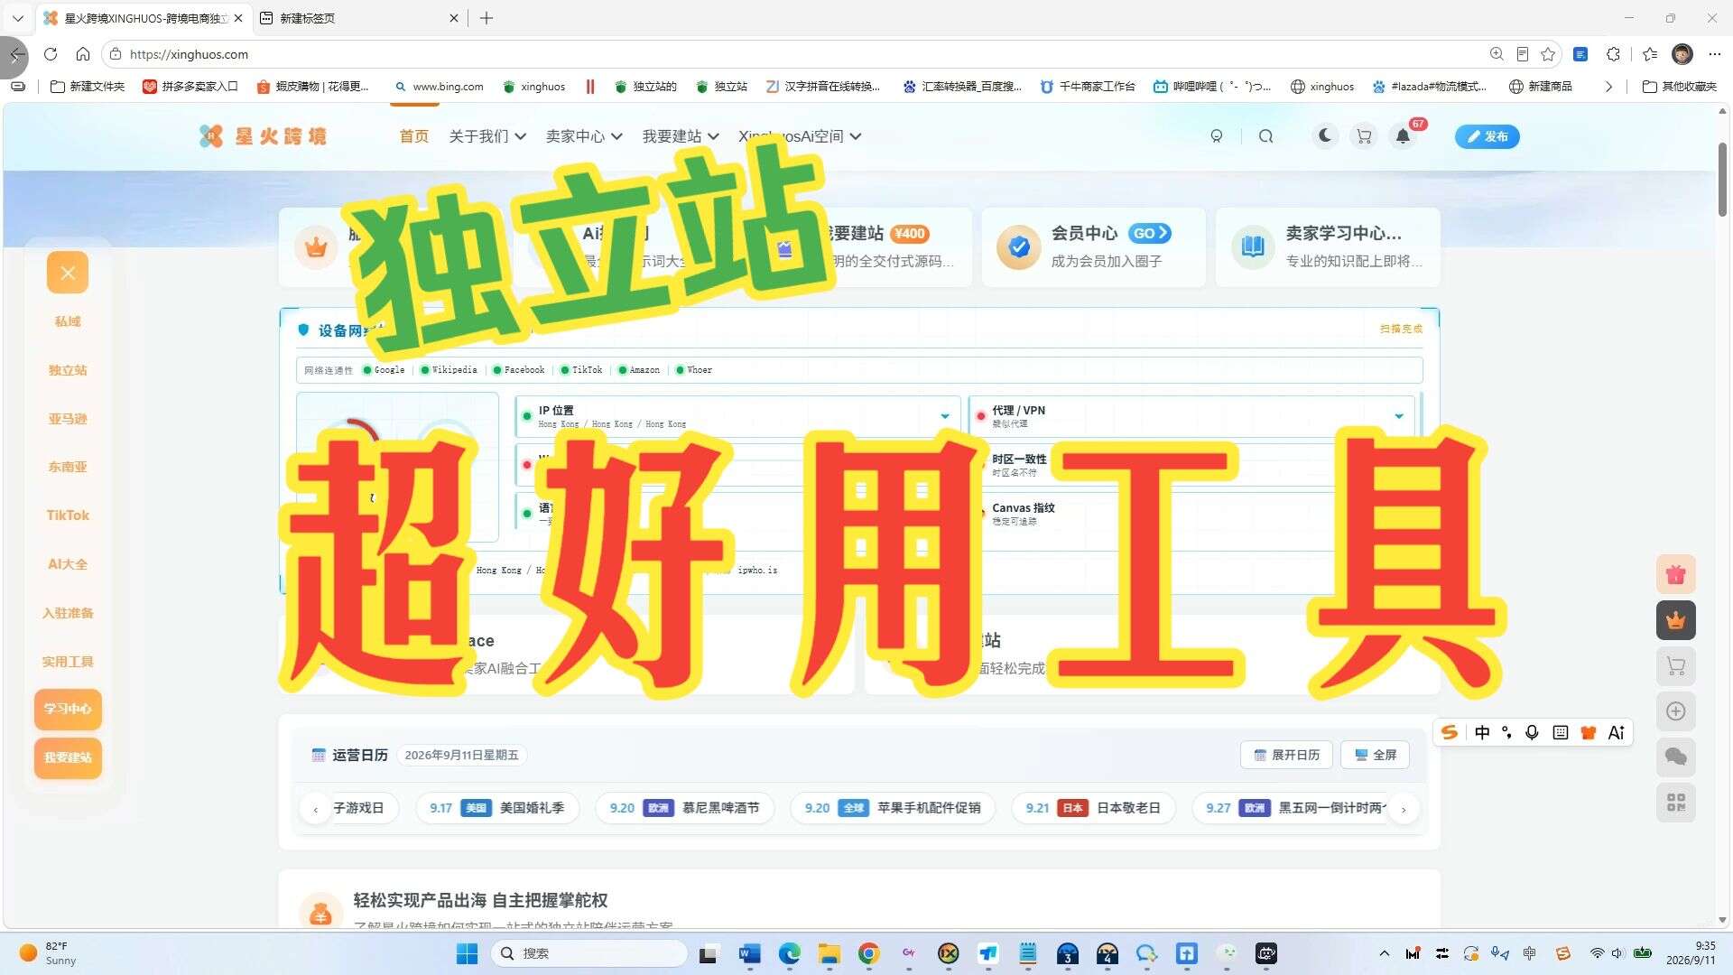Open the shopping cart in the header

[1364, 136]
